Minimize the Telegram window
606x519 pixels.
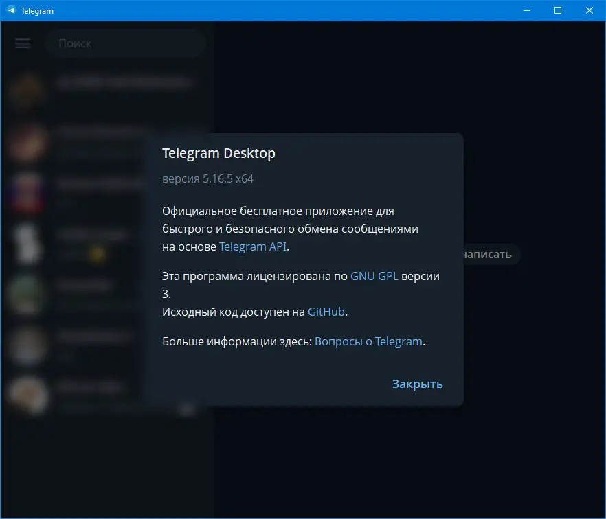point(527,10)
